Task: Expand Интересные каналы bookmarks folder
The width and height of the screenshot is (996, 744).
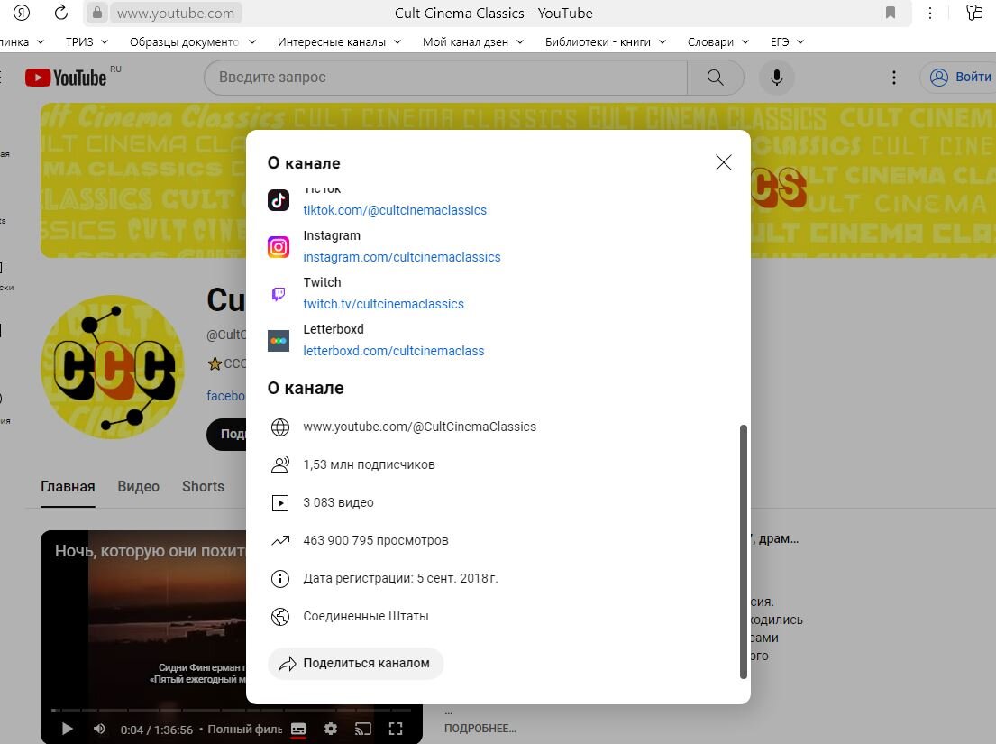Action: click(339, 41)
